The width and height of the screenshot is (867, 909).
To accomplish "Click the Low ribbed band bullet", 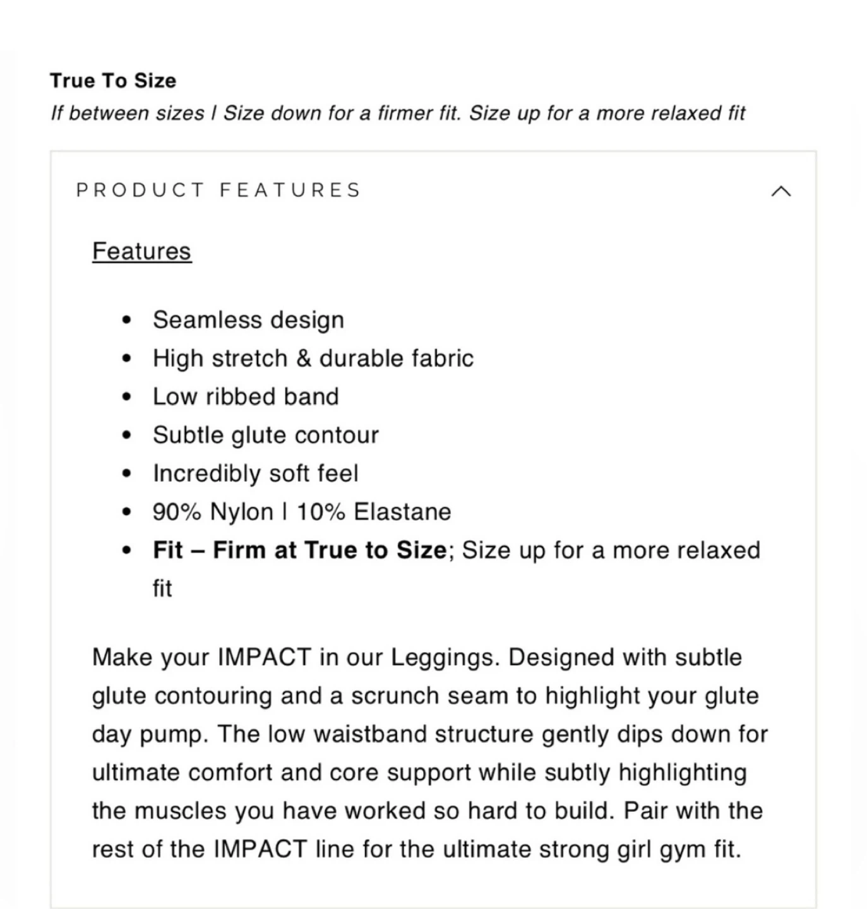I will pyautogui.click(x=246, y=397).
